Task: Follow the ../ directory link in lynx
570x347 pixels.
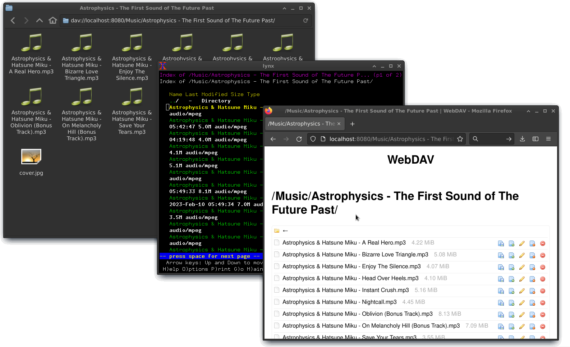Action: pyautogui.click(x=174, y=101)
